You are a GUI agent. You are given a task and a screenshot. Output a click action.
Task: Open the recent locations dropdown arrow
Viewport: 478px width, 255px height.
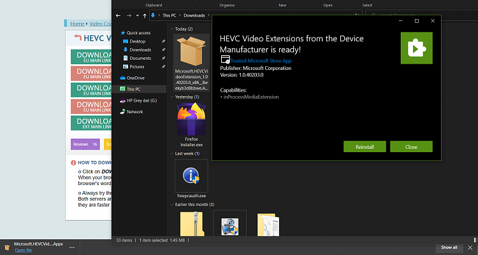[137, 15]
